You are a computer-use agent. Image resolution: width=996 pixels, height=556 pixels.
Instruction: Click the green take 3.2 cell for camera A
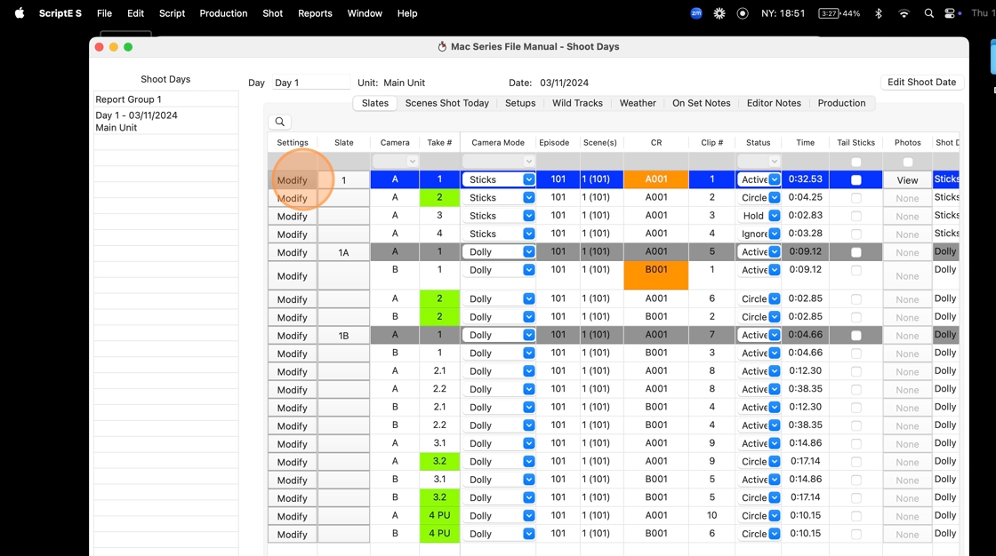click(439, 462)
